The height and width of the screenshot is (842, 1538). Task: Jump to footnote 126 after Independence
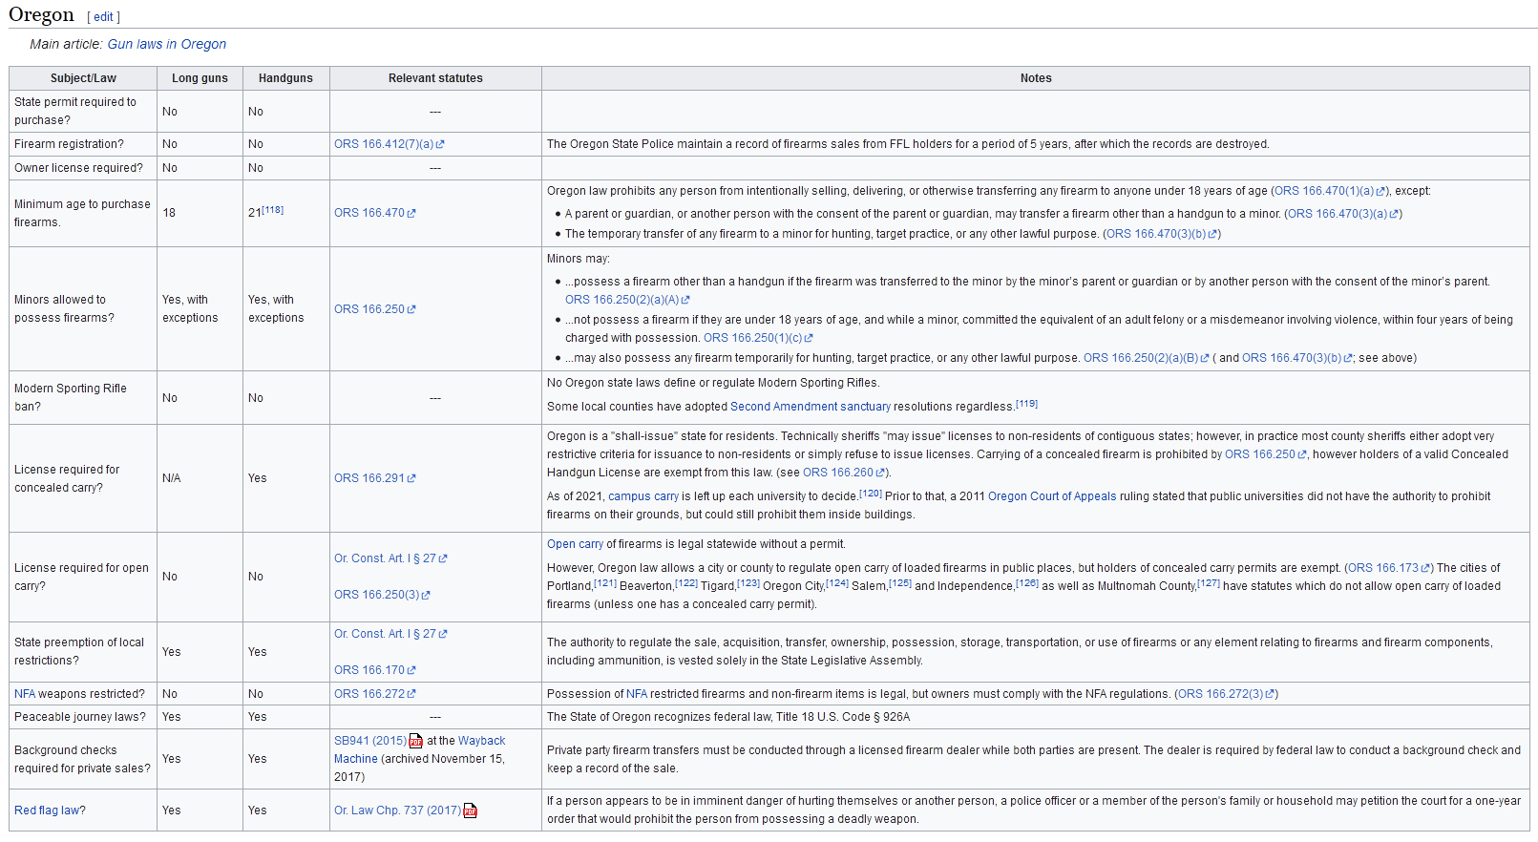[x=1027, y=583]
